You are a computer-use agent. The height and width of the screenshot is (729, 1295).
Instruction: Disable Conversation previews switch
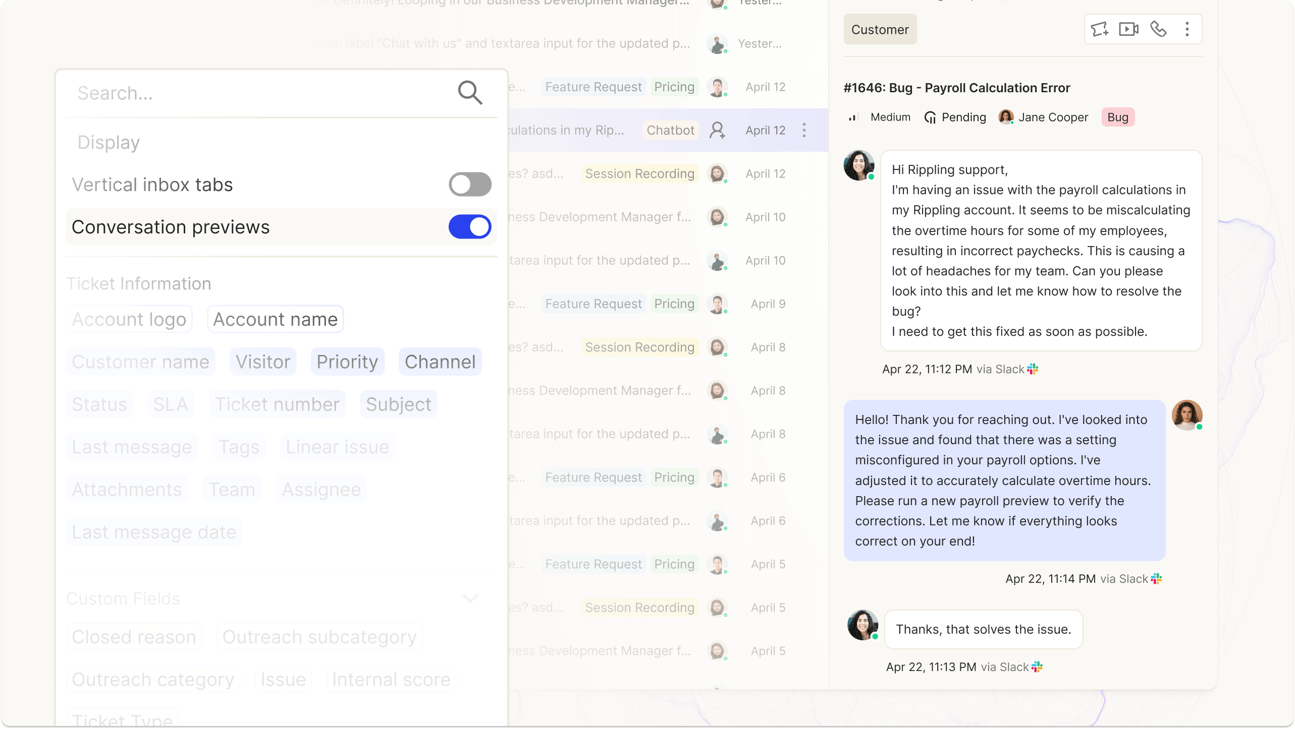pyautogui.click(x=470, y=227)
